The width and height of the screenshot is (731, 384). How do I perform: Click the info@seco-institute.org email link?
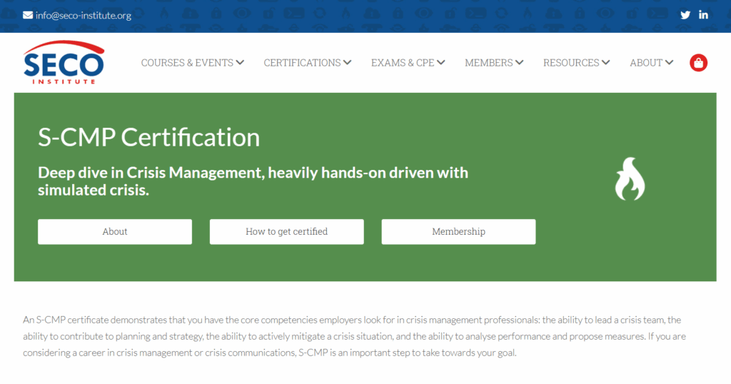(84, 16)
